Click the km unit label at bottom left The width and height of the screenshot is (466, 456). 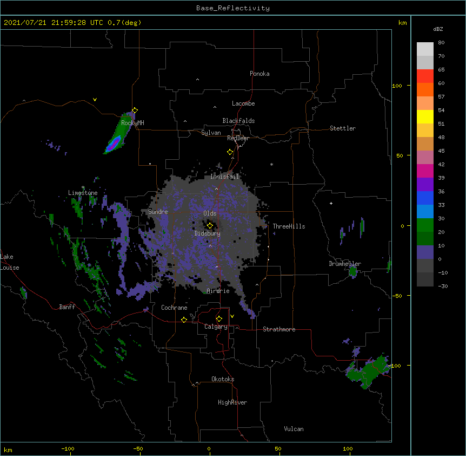[8, 450]
